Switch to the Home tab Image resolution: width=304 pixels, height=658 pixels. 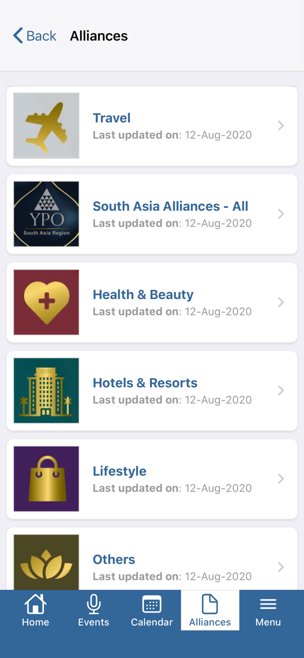coord(36,610)
